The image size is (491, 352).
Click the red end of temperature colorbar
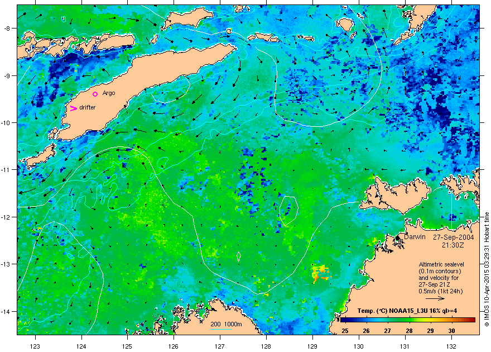[x=471, y=320]
